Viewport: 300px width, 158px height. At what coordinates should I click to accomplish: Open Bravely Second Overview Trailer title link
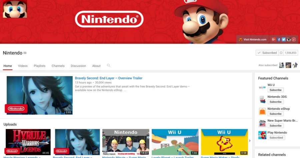[x=108, y=78]
